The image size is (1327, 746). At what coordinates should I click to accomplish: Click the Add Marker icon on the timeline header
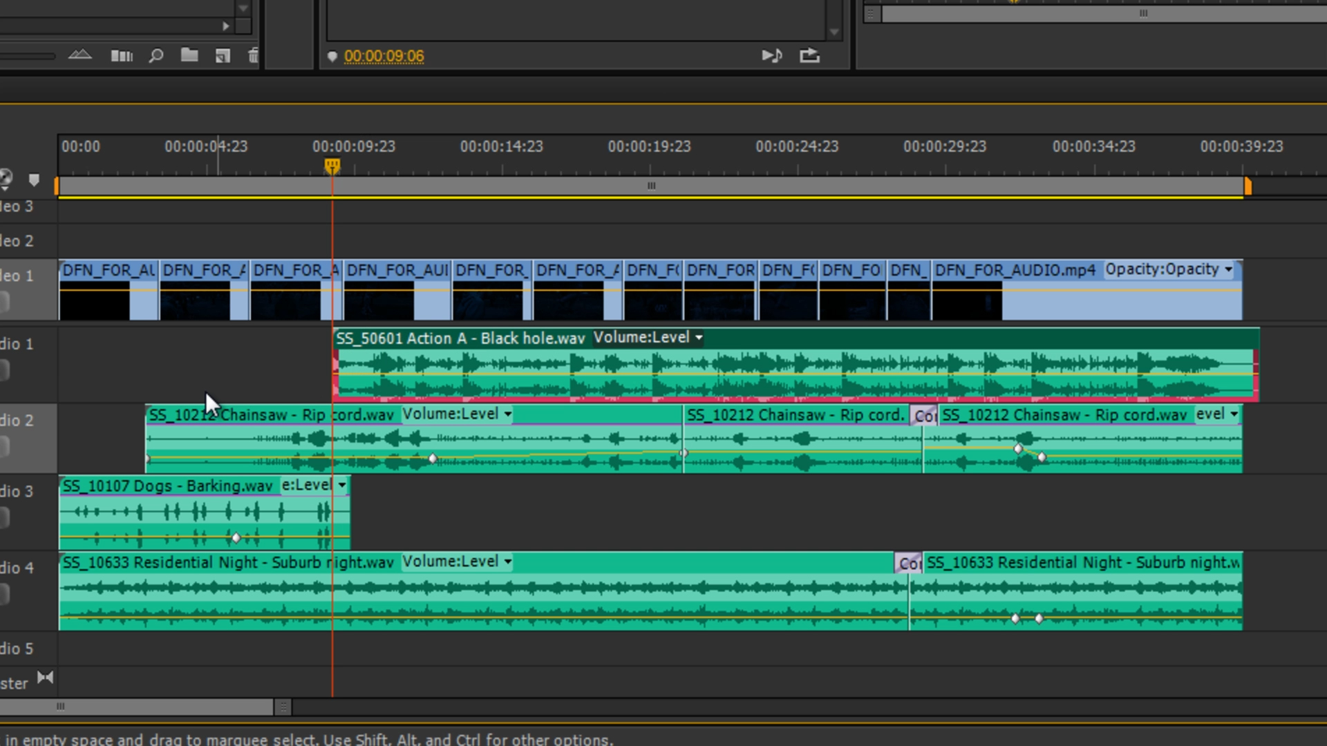[x=34, y=180]
